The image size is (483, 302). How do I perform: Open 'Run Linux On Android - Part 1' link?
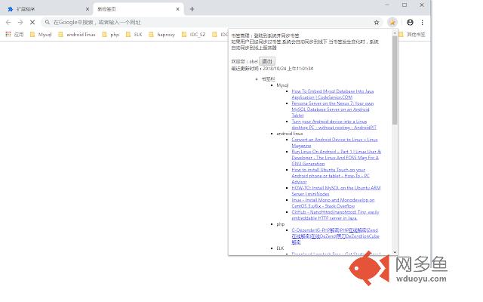[336, 158]
